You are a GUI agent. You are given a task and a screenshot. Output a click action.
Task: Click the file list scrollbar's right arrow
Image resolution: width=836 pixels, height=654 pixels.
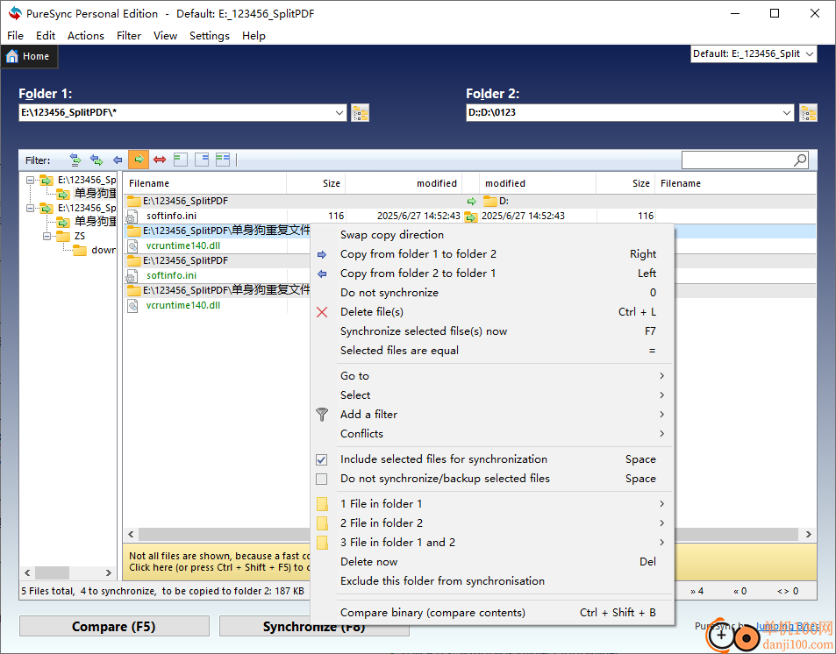(x=808, y=534)
